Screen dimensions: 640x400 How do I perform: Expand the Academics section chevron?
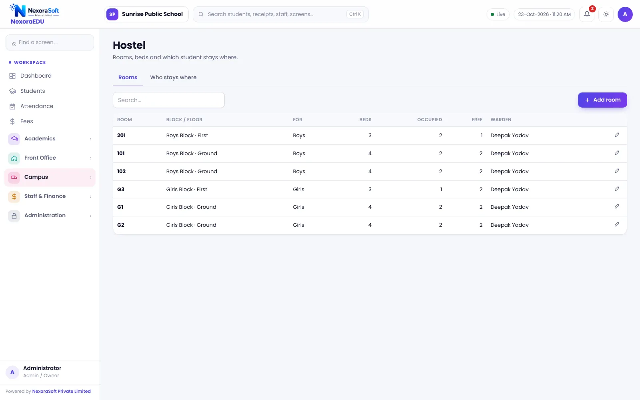click(91, 139)
